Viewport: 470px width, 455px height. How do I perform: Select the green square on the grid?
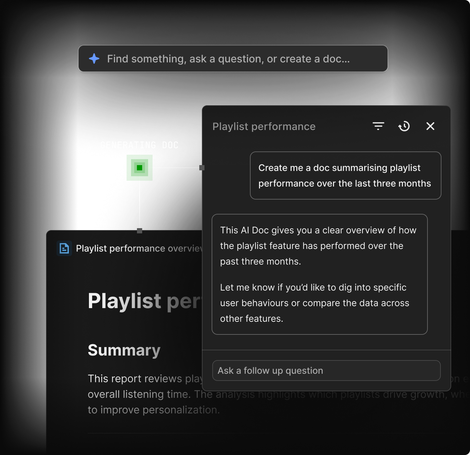pos(139,168)
